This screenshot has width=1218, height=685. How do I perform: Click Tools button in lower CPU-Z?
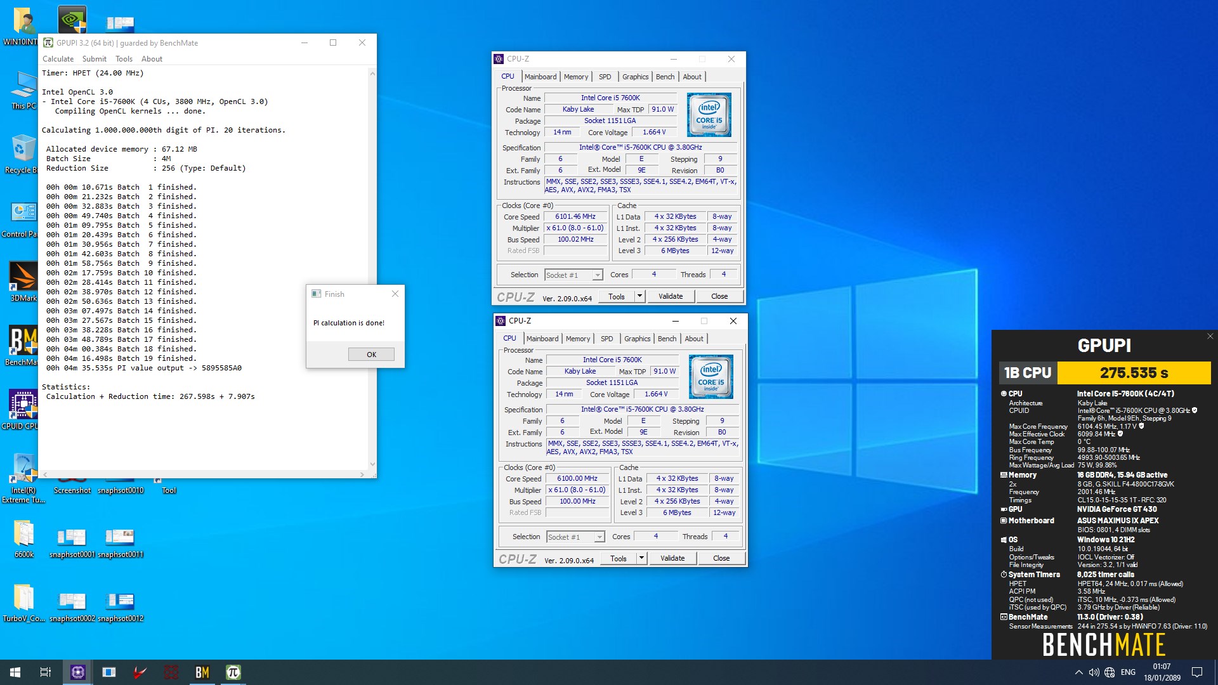coord(619,558)
